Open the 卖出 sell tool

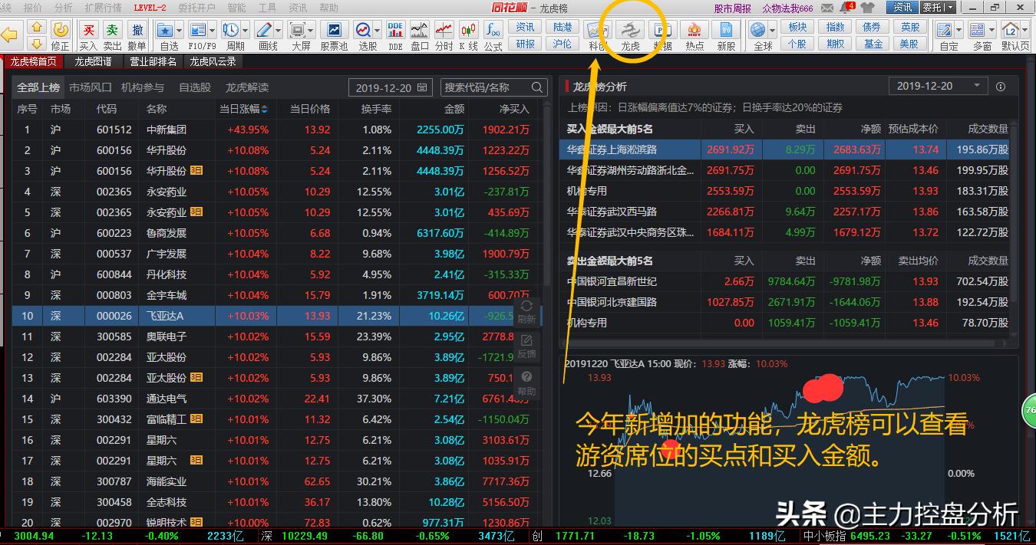pos(113,30)
